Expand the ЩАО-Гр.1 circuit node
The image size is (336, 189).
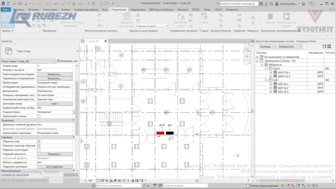271,72
